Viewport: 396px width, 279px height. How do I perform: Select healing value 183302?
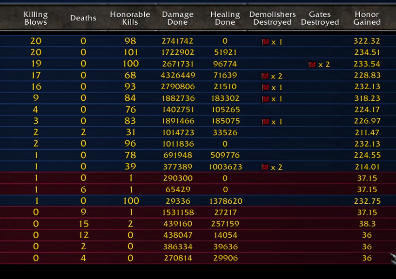pyautogui.click(x=225, y=98)
